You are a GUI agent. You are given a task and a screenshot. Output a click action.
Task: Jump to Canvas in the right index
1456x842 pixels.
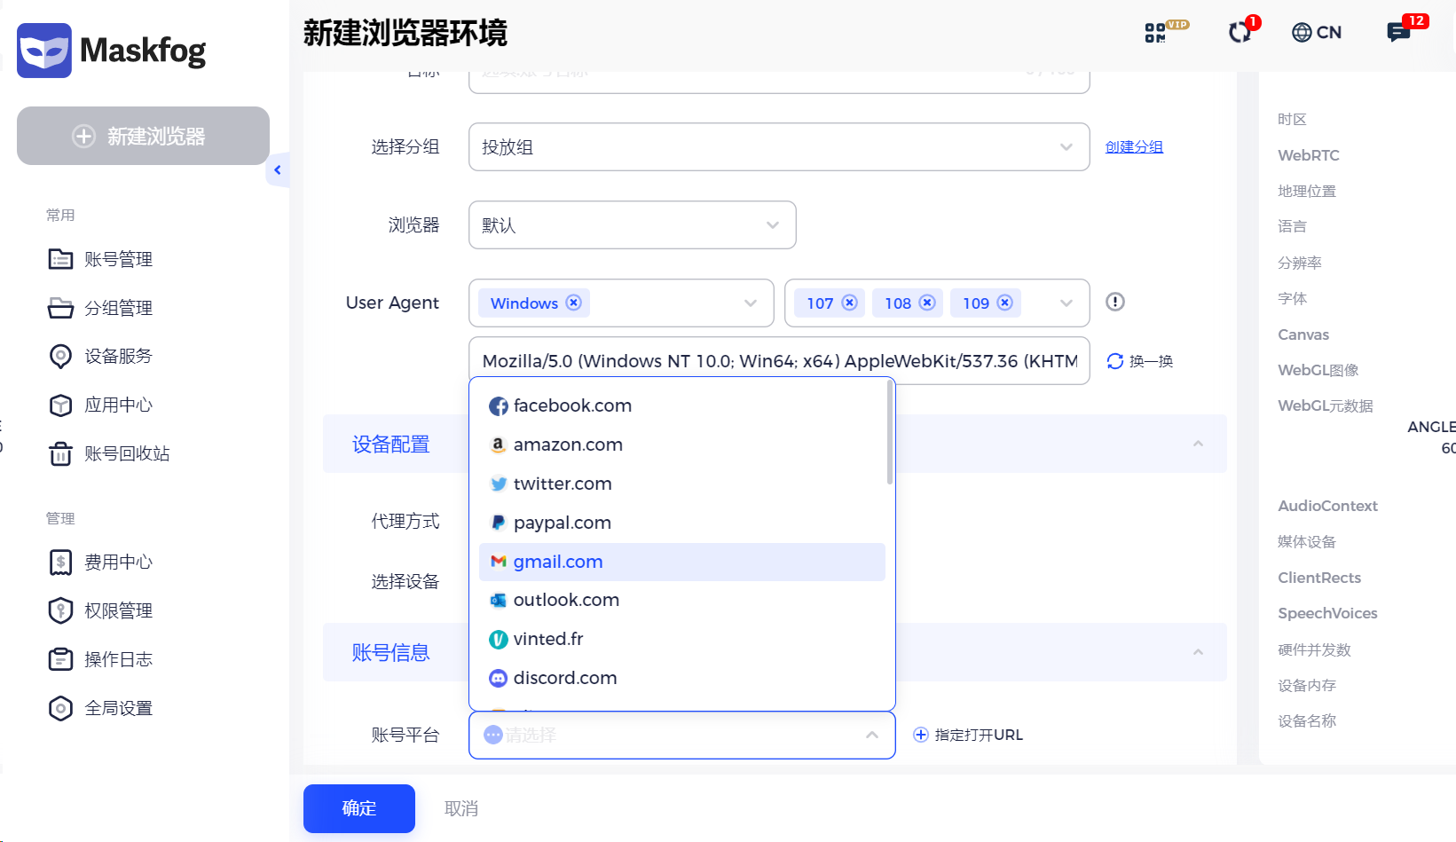pyautogui.click(x=1303, y=334)
